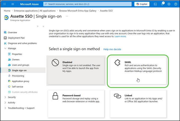Open Overview in sidebar
The width and height of the screenshot is (180, 121).
point(12,32)
